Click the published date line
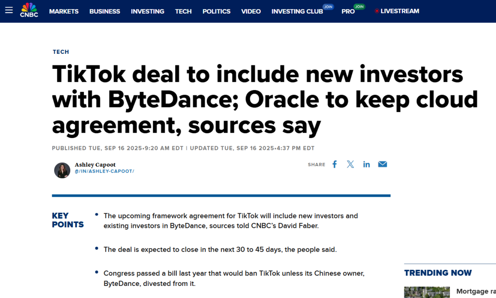 pyautogui.click(x=183, y=148)
